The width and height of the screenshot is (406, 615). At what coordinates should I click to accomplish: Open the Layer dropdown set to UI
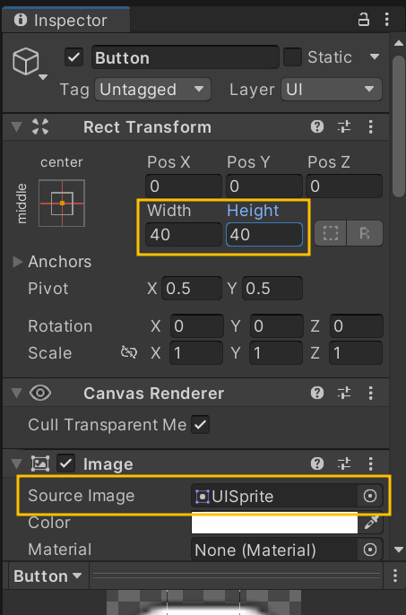tap(332, 90)
